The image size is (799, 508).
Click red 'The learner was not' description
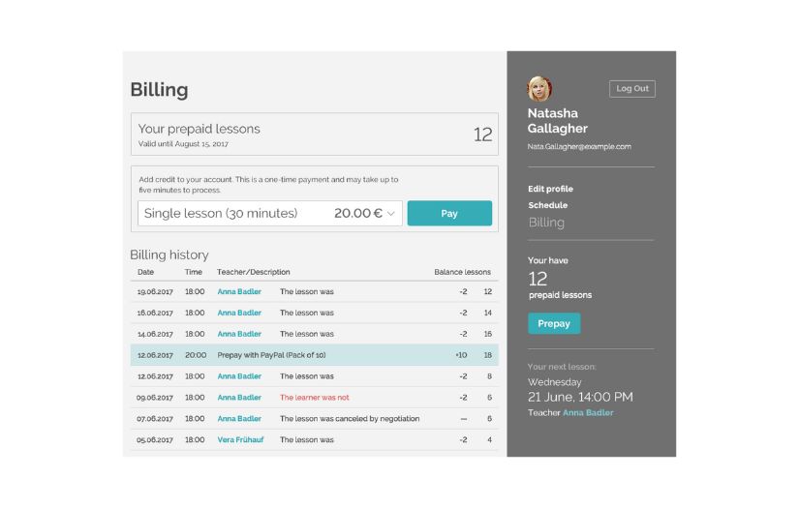point(314,398)
